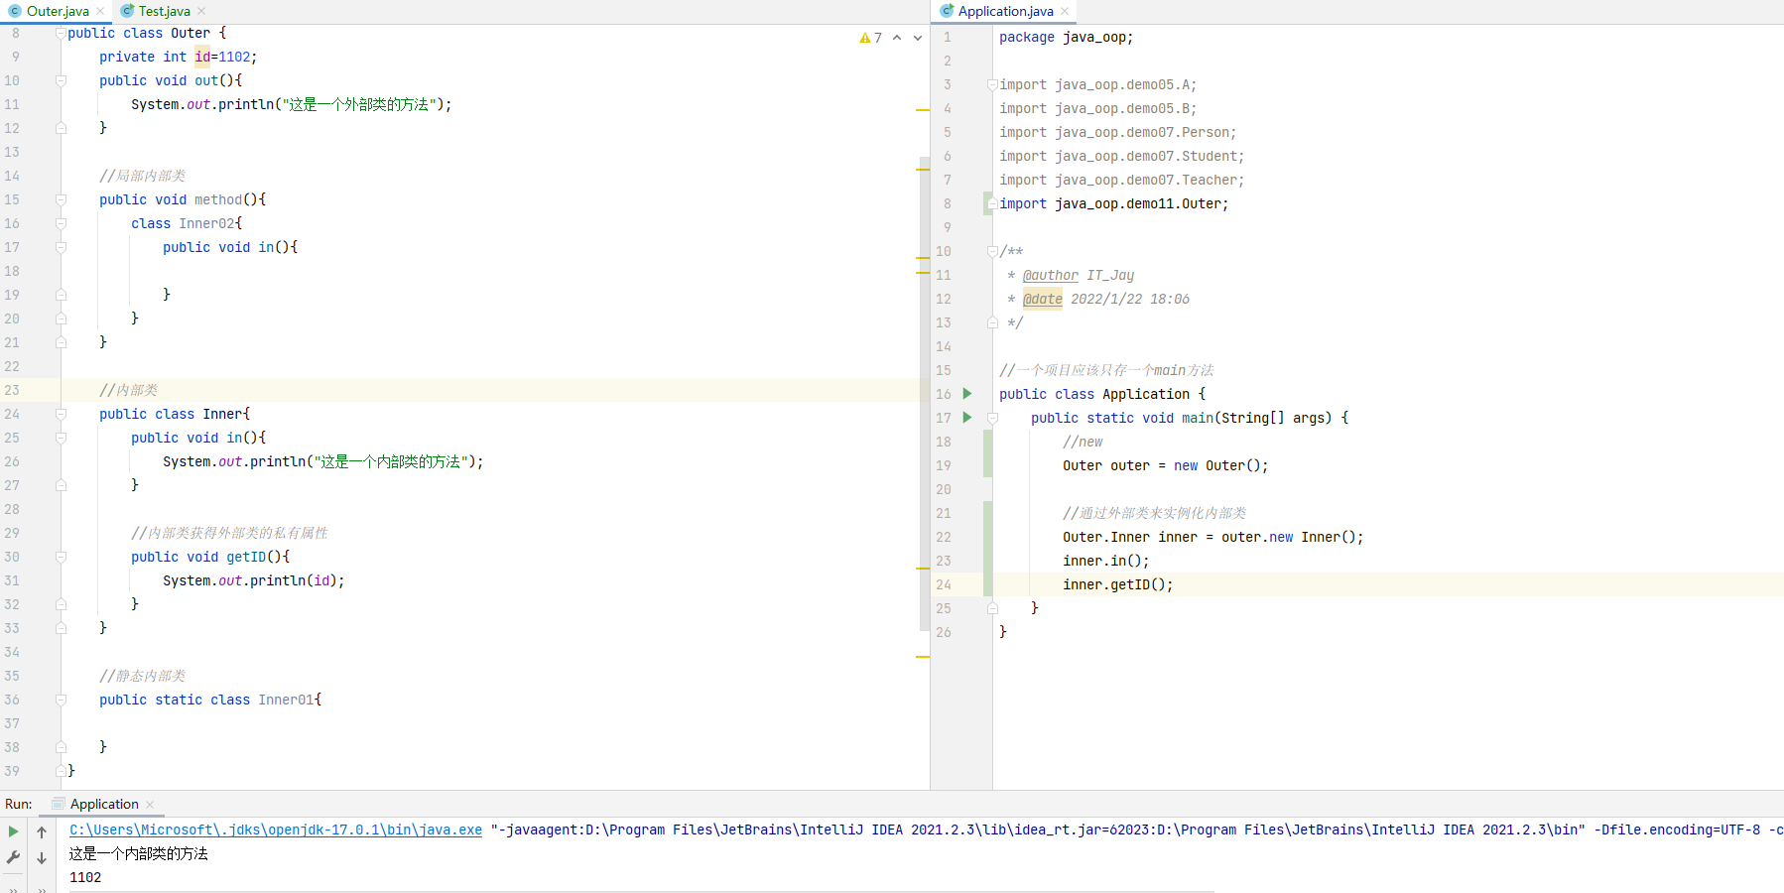The height and width of the screenshot is (893, 1784).
Task: Collapse the import block in Application.java
Action: [992, 84]
